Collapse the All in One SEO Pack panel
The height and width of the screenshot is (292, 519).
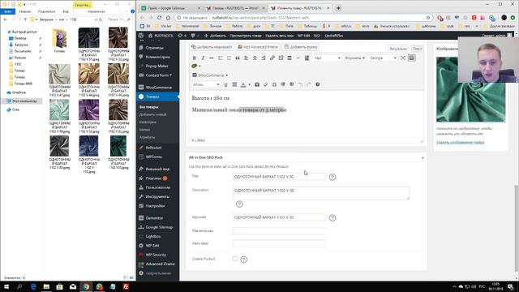(422, 158)
